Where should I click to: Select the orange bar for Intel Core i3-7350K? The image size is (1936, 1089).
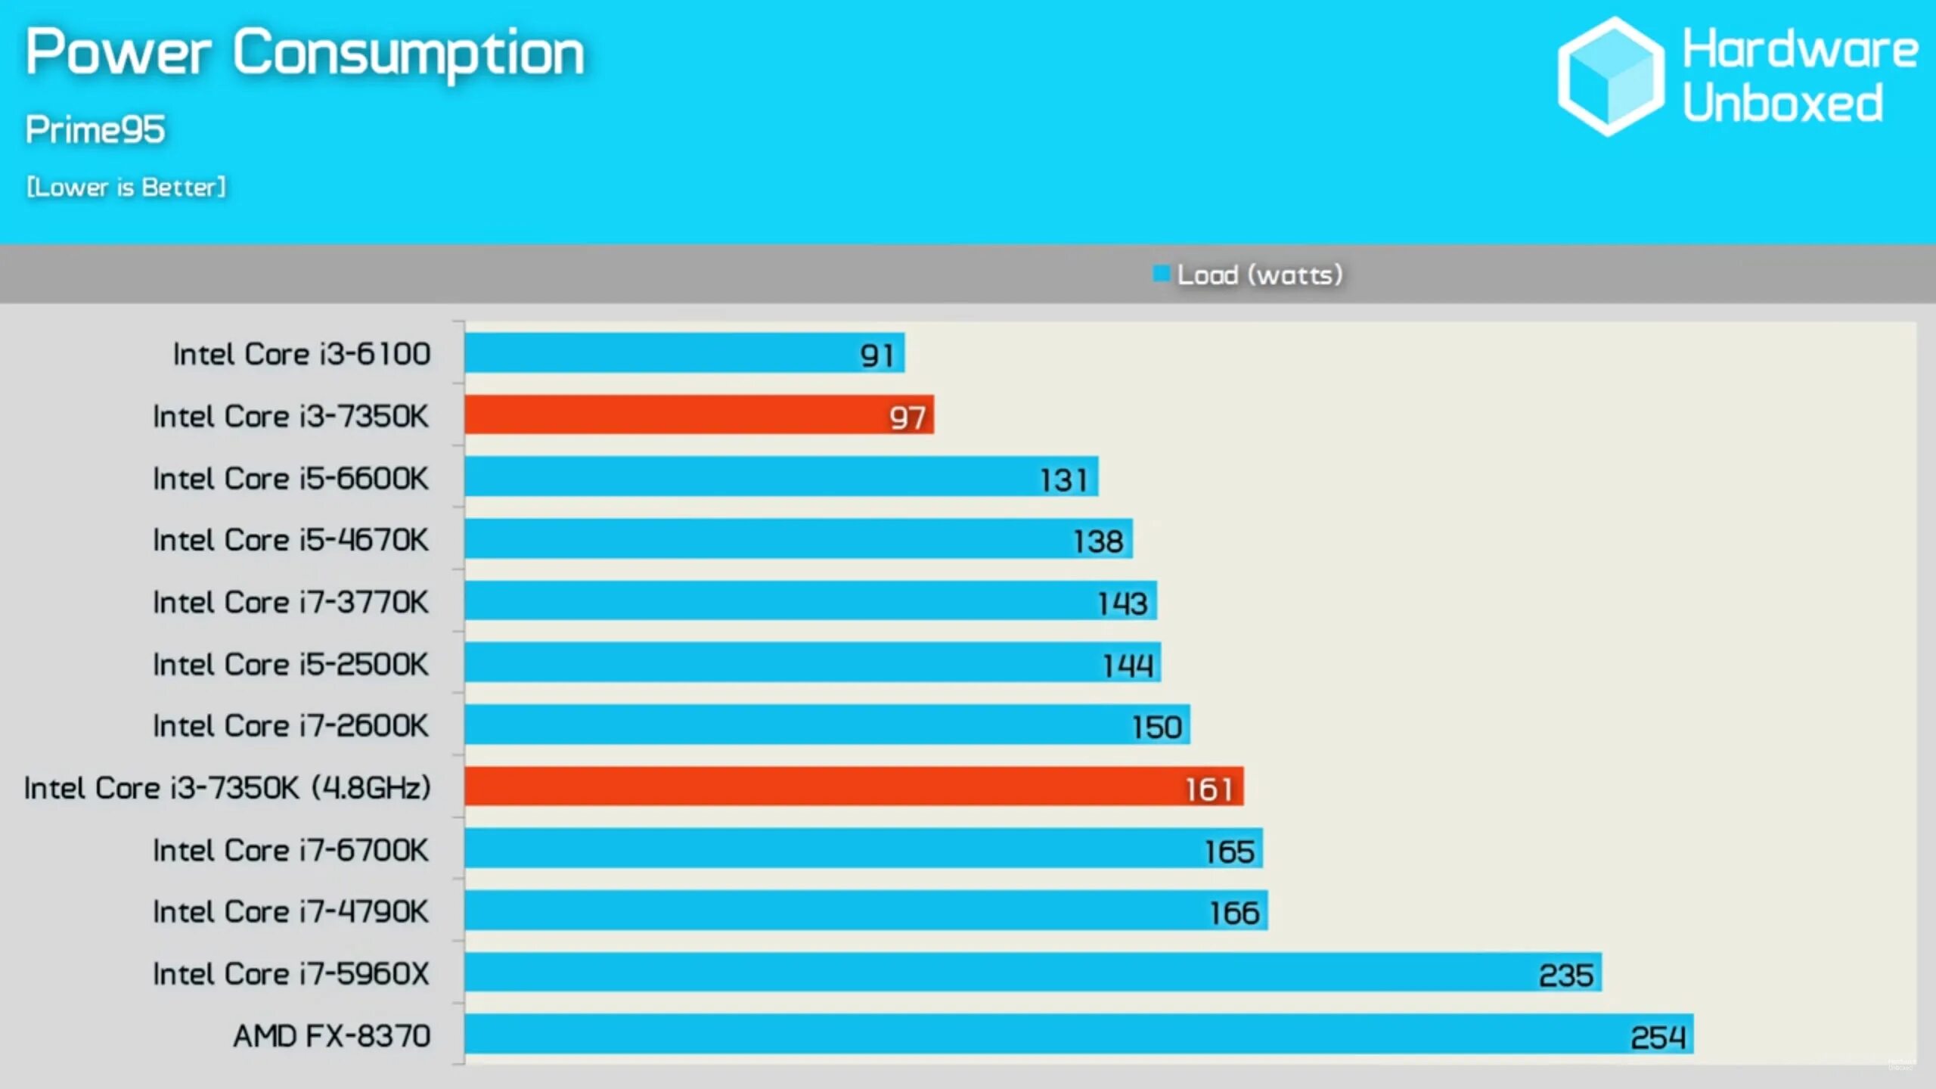(698, 415)
